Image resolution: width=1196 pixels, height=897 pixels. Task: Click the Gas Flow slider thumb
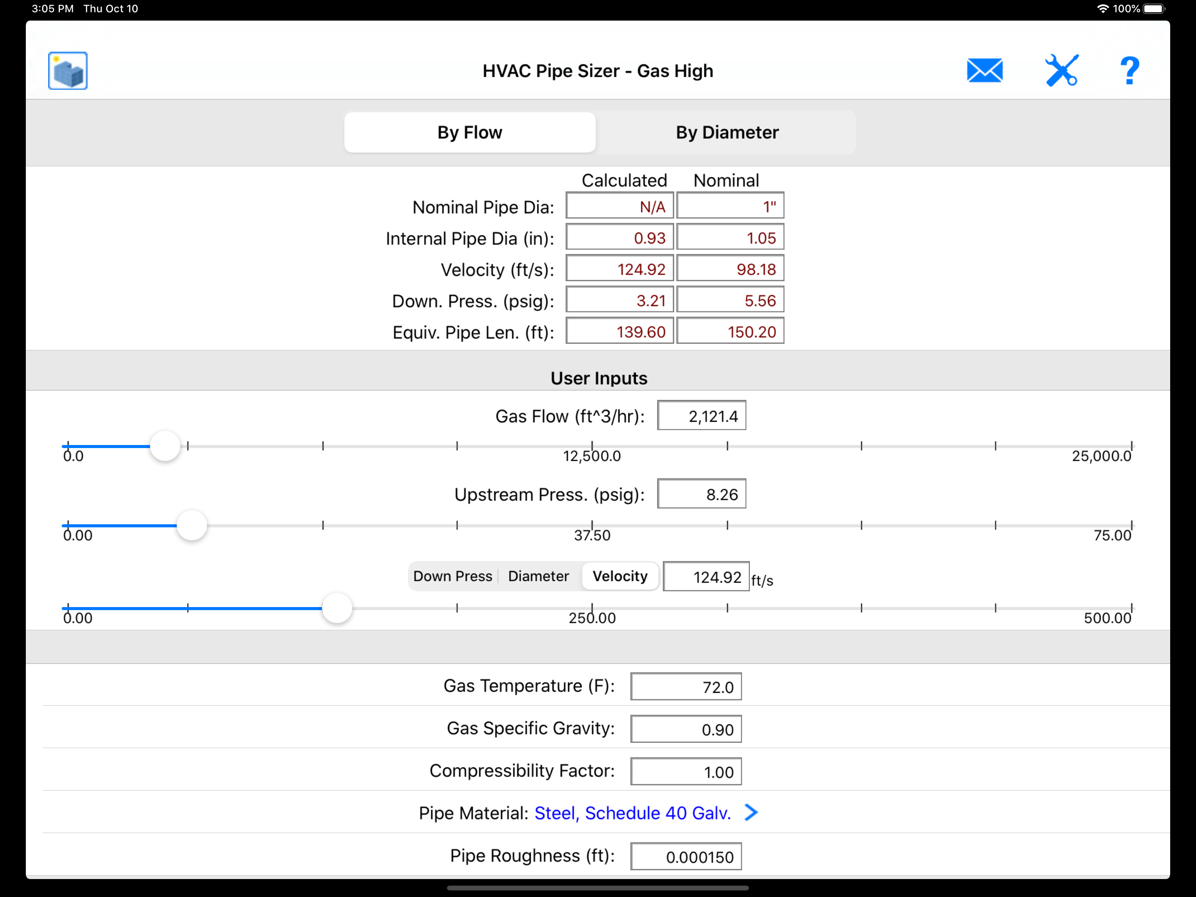165,446
